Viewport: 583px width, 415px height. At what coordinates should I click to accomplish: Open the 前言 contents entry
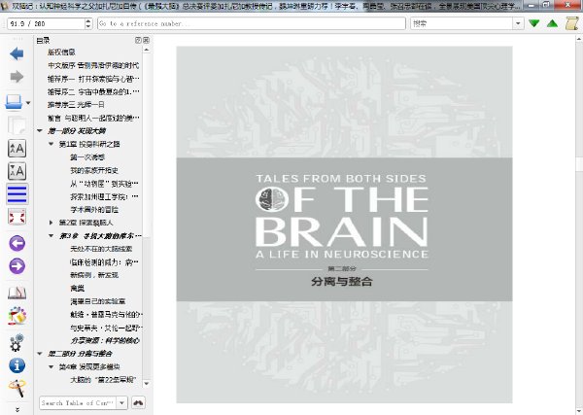tap(93, 119)
